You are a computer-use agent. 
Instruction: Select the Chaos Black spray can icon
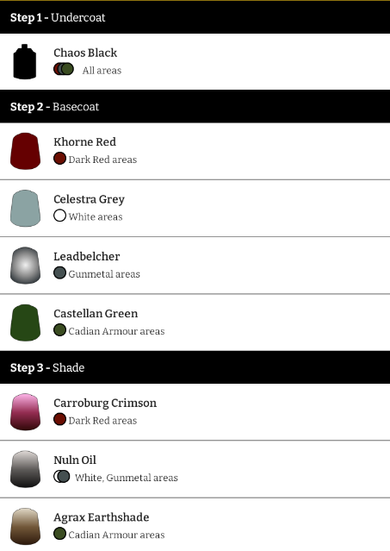point(25,61)
